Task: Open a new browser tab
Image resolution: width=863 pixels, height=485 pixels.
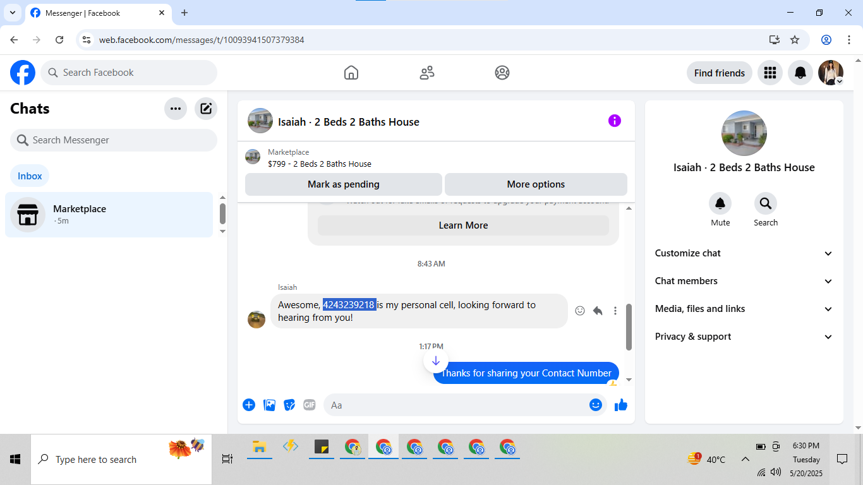Action: click(184, 13)
